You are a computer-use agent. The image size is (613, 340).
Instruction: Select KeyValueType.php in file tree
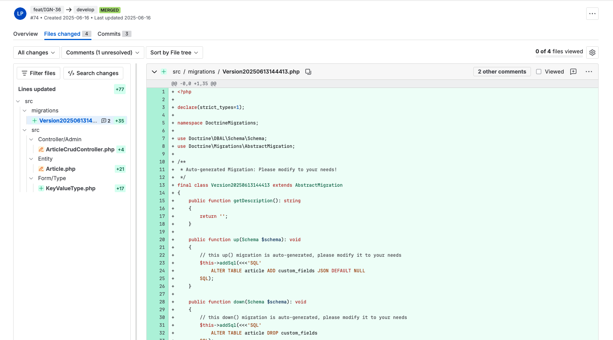(70, 188)
